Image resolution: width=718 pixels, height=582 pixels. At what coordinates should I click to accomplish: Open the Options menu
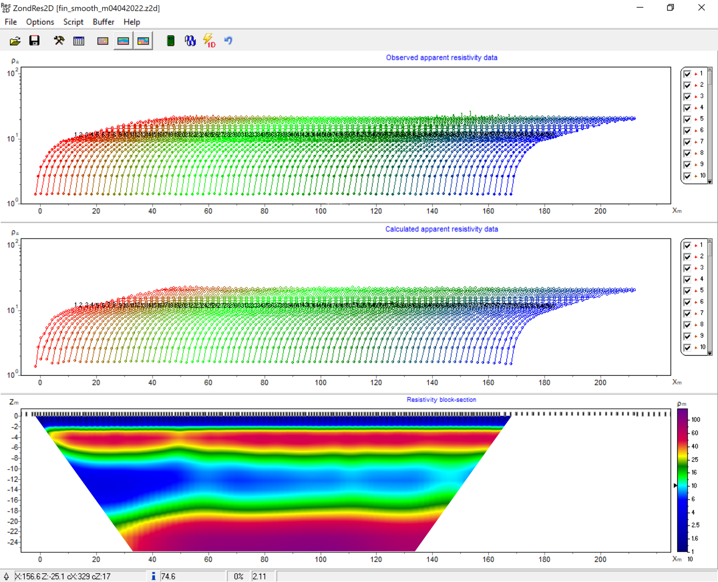pyautogui.click(x=40, y=22)
